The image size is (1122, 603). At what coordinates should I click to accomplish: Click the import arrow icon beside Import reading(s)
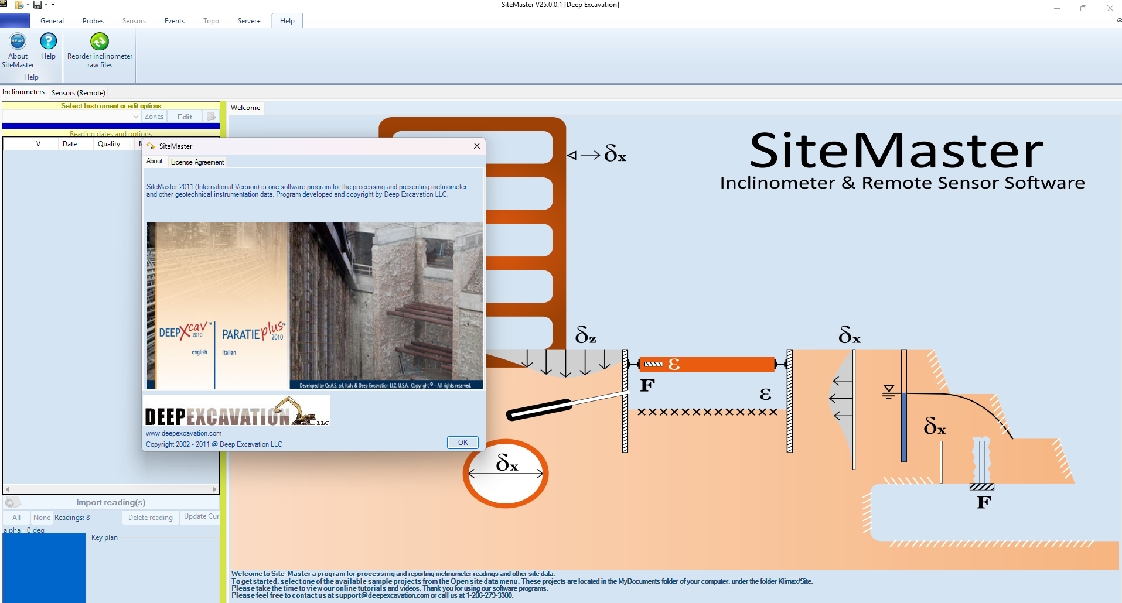[12, 502]
